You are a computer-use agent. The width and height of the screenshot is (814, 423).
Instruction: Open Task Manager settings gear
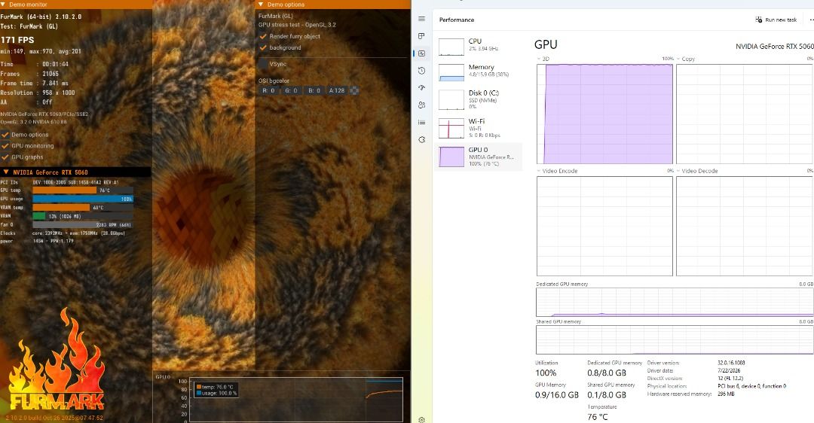(x=421, y=419)
